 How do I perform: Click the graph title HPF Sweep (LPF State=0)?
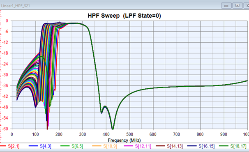click(124, 16)
